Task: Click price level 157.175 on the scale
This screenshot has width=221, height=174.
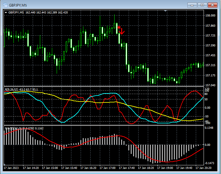Action: (x=210, y=75)
